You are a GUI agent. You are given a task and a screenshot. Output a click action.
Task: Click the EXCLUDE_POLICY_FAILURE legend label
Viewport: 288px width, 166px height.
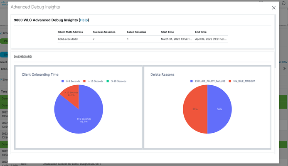coord(210,81)
